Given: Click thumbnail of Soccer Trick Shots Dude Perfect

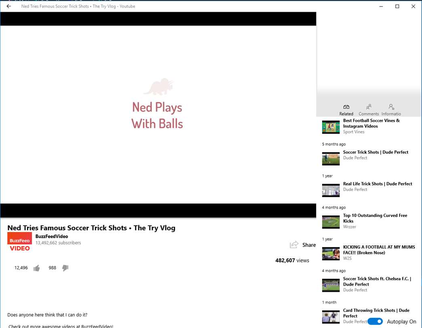Looking at the screenshot, I should pyautogui.click(x=331, y=159).
